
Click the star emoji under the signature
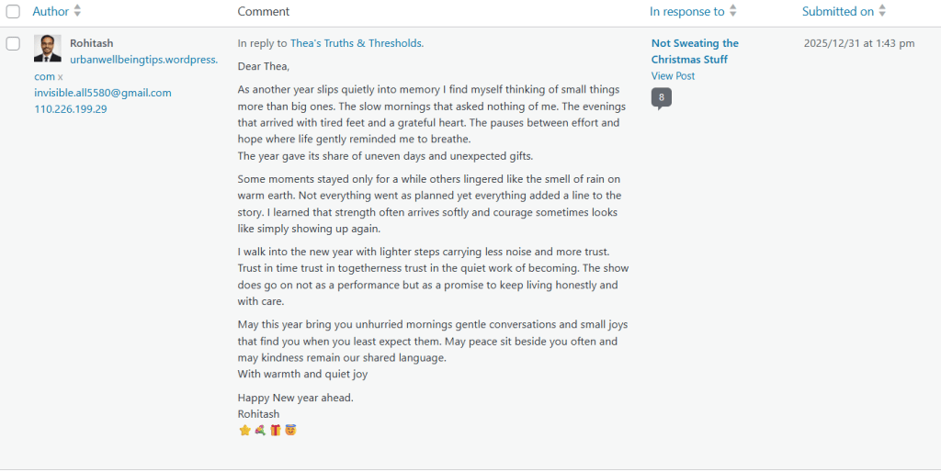pos(244,430)
